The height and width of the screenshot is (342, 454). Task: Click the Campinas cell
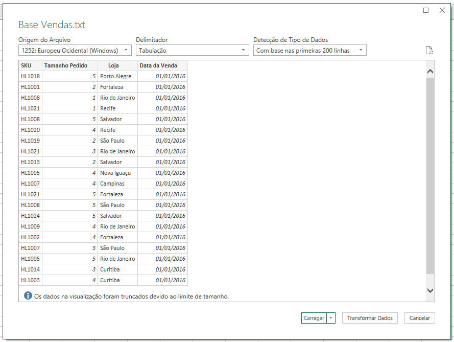click(117, 184)
